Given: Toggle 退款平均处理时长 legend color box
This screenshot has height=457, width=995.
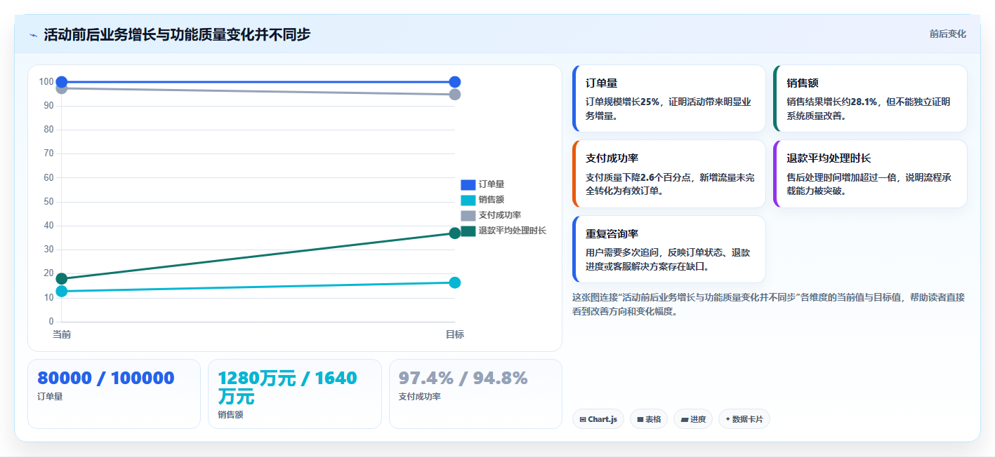Looking at the screenshot, I should pos(468,231).
